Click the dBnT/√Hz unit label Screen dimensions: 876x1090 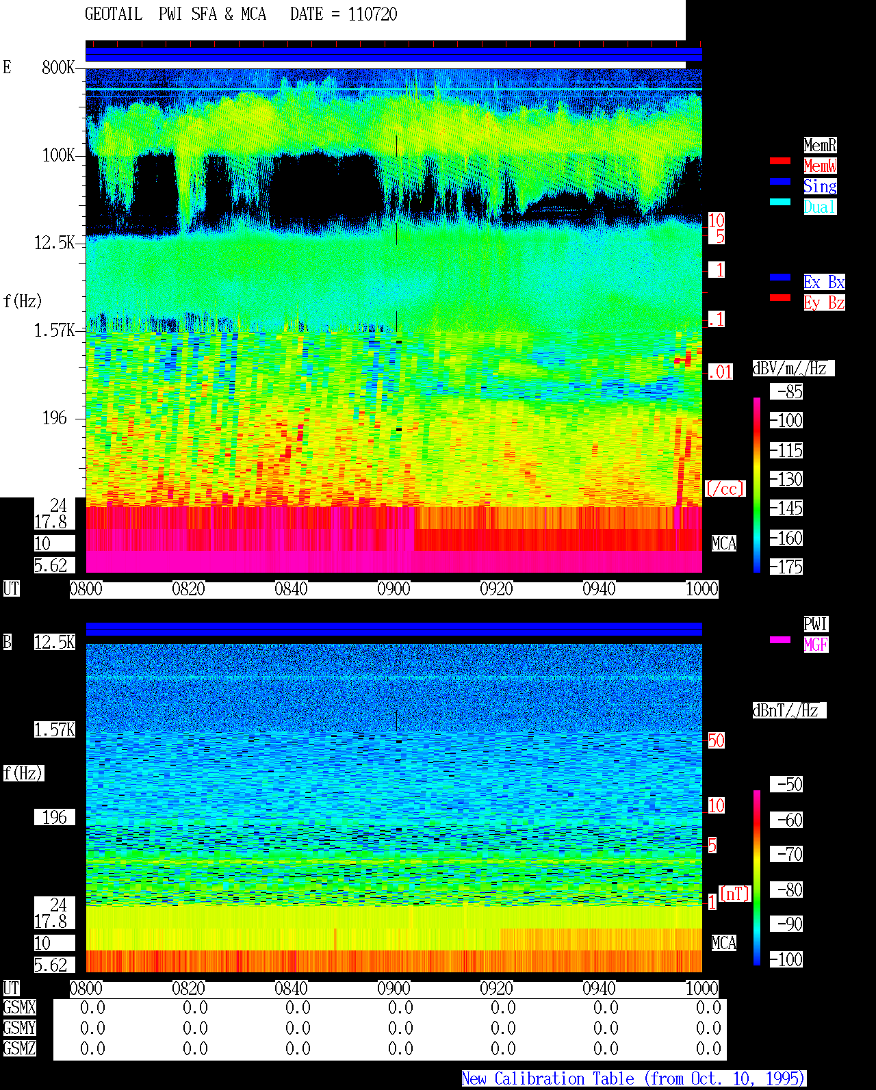789,710
